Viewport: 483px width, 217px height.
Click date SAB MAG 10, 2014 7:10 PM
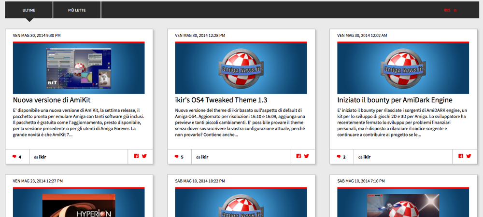tap(361, 181)
